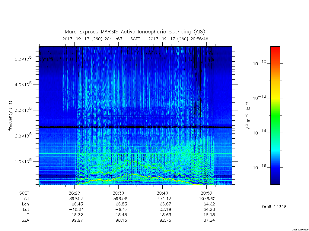
Task: Click altitude value 1076.60
Action: coord(207,199)
